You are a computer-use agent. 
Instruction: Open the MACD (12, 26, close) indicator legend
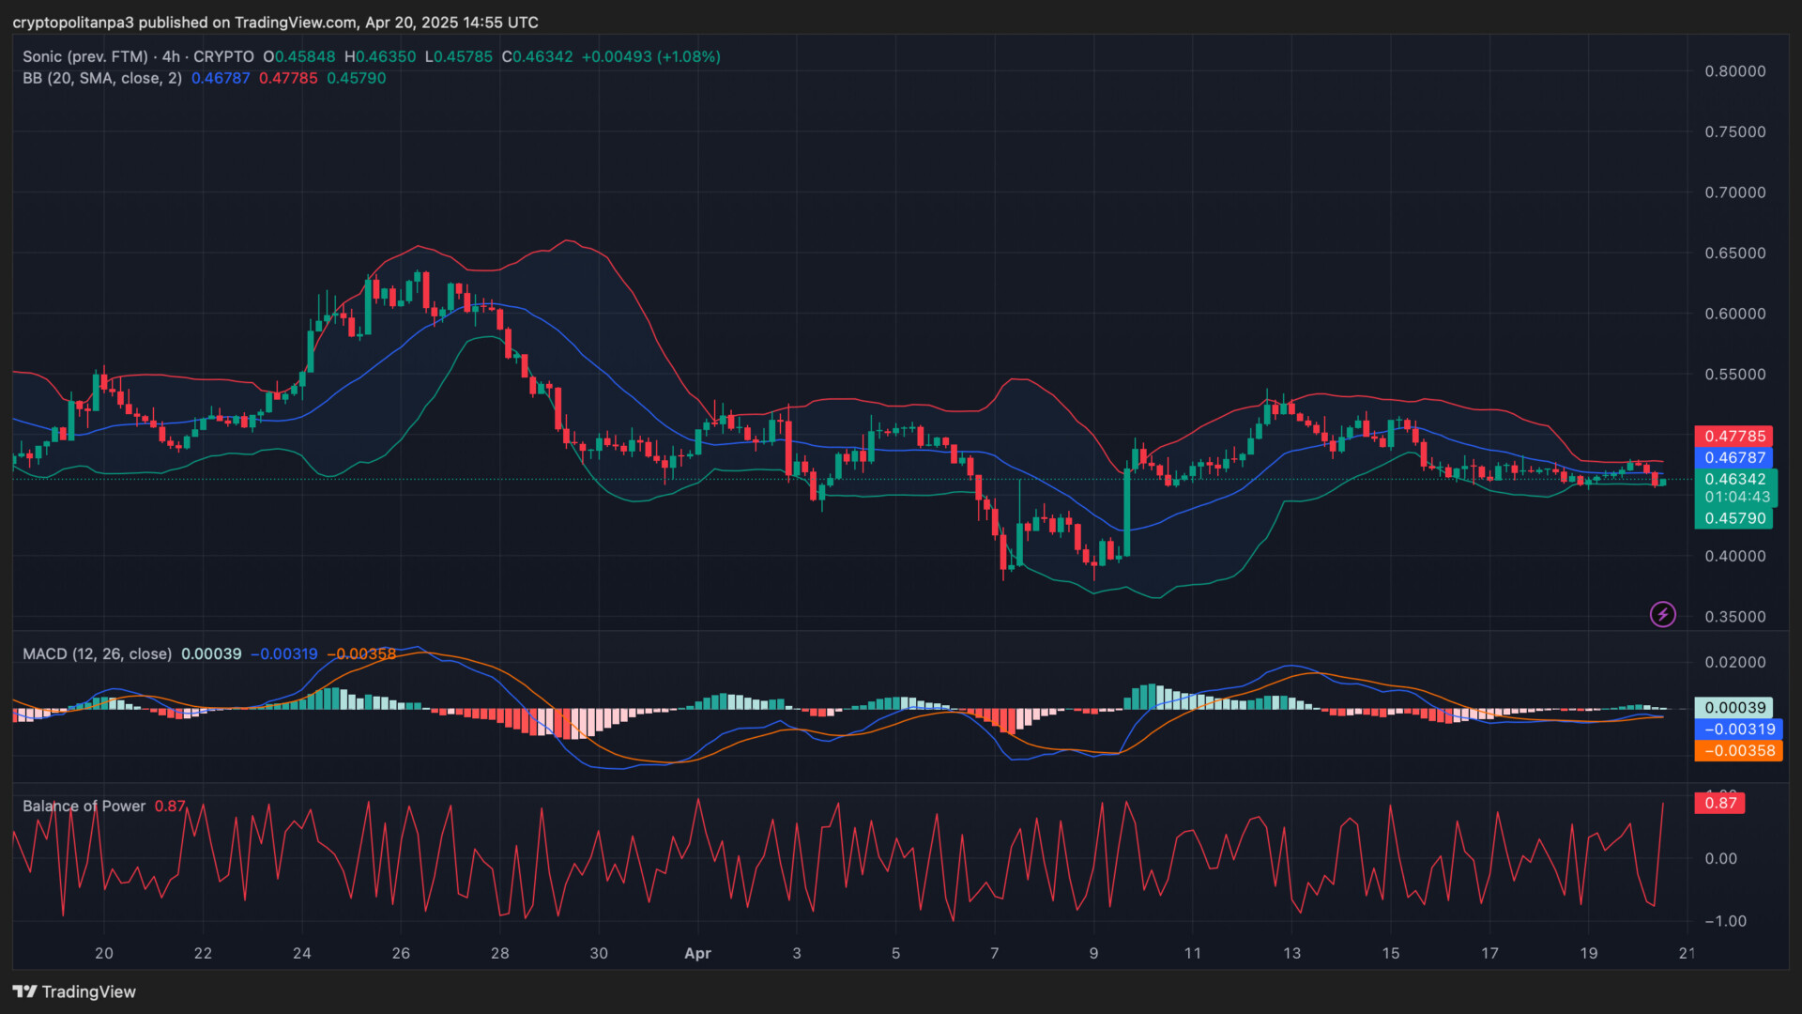[x=97, y=653]
